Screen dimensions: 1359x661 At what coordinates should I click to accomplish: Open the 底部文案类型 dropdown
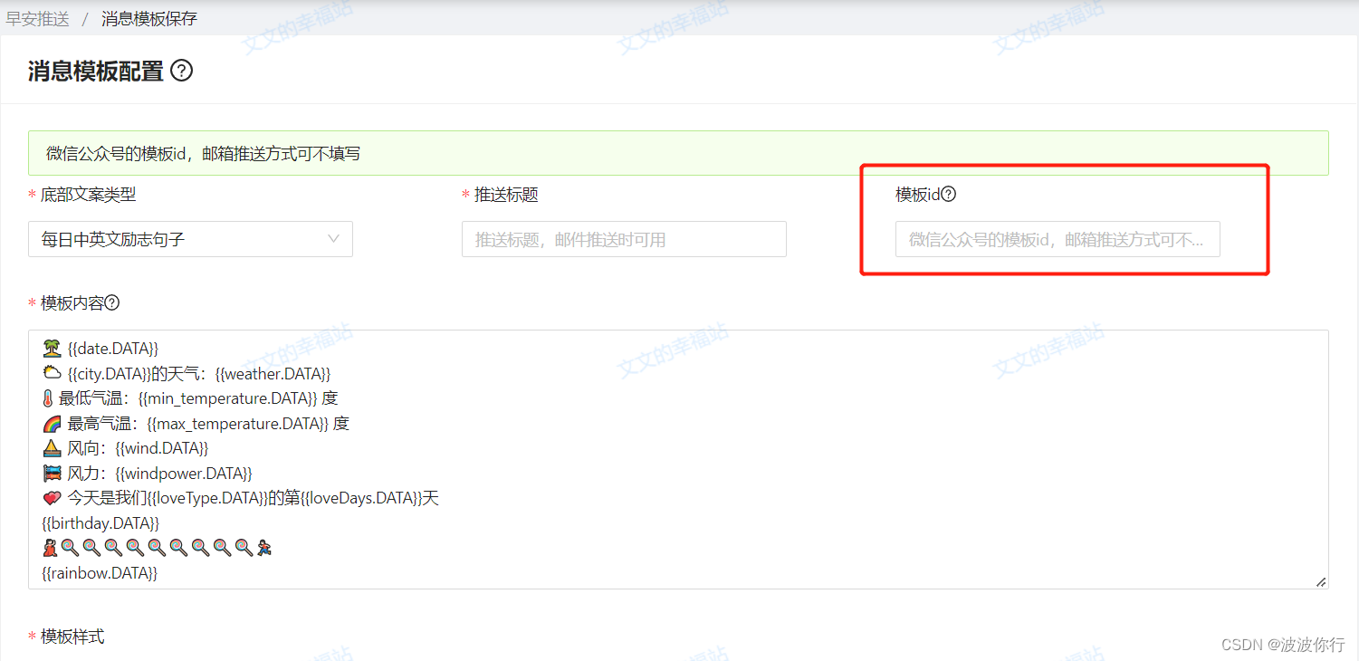(x=190, y=239)
